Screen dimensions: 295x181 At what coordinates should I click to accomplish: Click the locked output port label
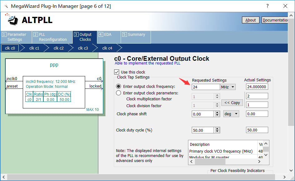point(95,86)
